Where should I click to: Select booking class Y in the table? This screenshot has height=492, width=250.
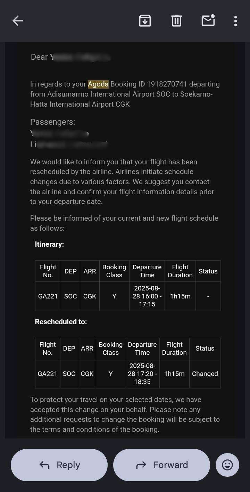pos(114,296)
